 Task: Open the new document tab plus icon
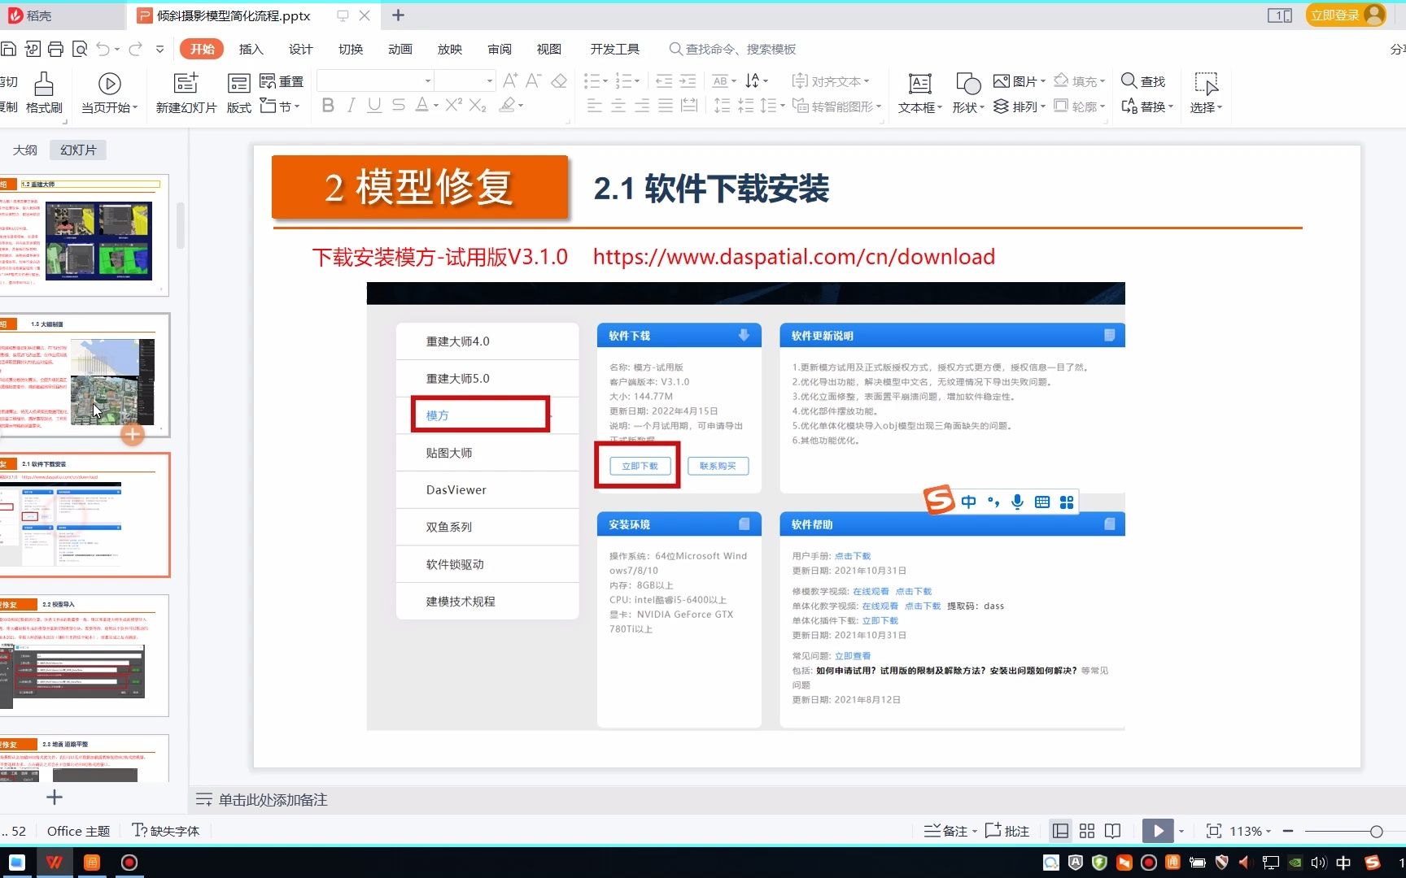(x=398, y=15)
